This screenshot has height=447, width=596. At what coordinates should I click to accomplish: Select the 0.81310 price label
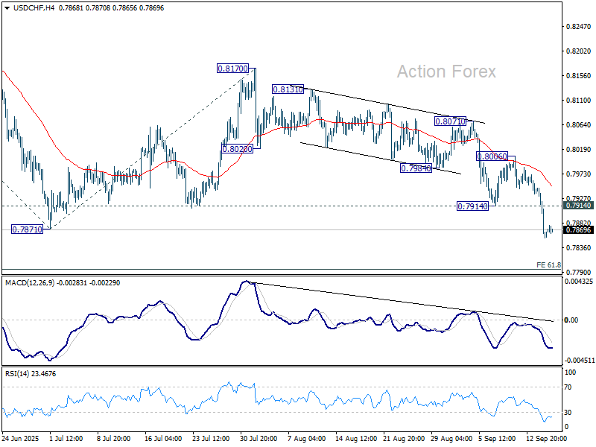click(288, 89)
